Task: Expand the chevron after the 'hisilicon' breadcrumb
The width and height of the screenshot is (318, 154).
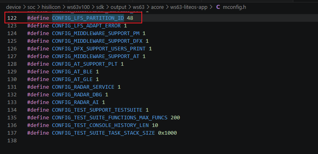Action: tap(64, 8)
